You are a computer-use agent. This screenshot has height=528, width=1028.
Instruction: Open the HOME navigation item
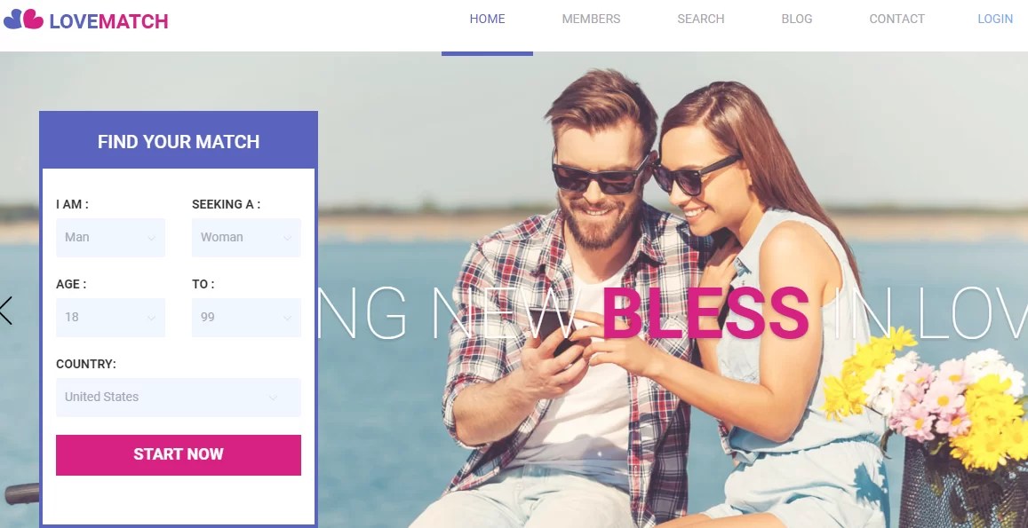click(487, 19)
